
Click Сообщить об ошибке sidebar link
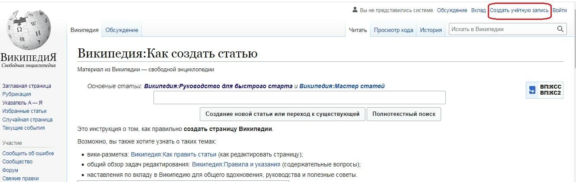[x=28, y=153]
